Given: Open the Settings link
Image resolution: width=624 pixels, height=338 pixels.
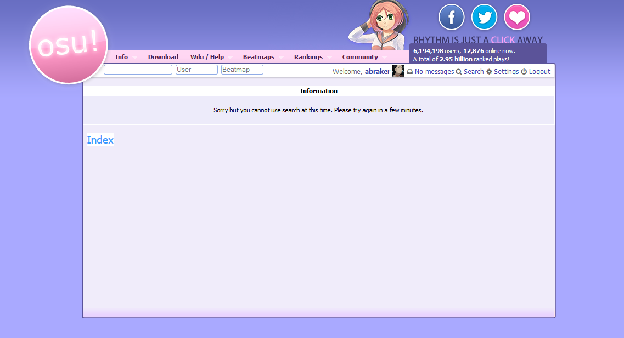Looking at the screenshot, I should [506, 72].
